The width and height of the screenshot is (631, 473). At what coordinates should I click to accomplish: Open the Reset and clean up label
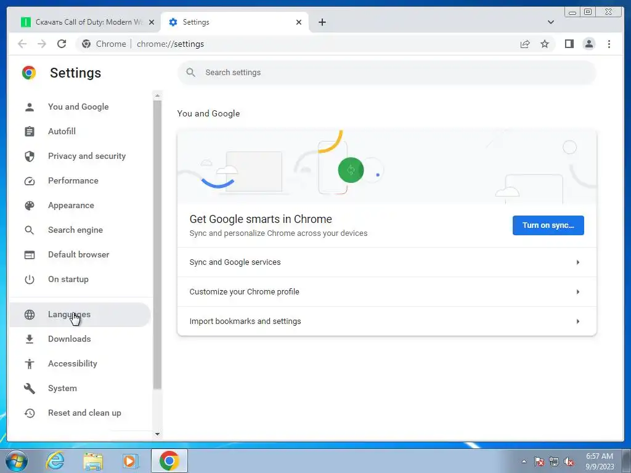84,413
